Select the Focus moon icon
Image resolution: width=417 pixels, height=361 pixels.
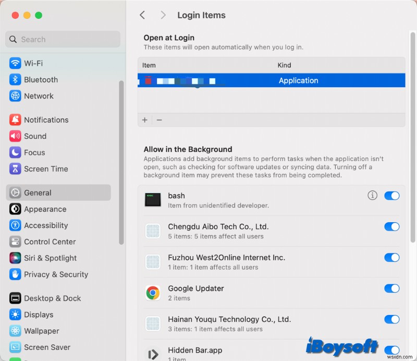click(x=15, y=152)
